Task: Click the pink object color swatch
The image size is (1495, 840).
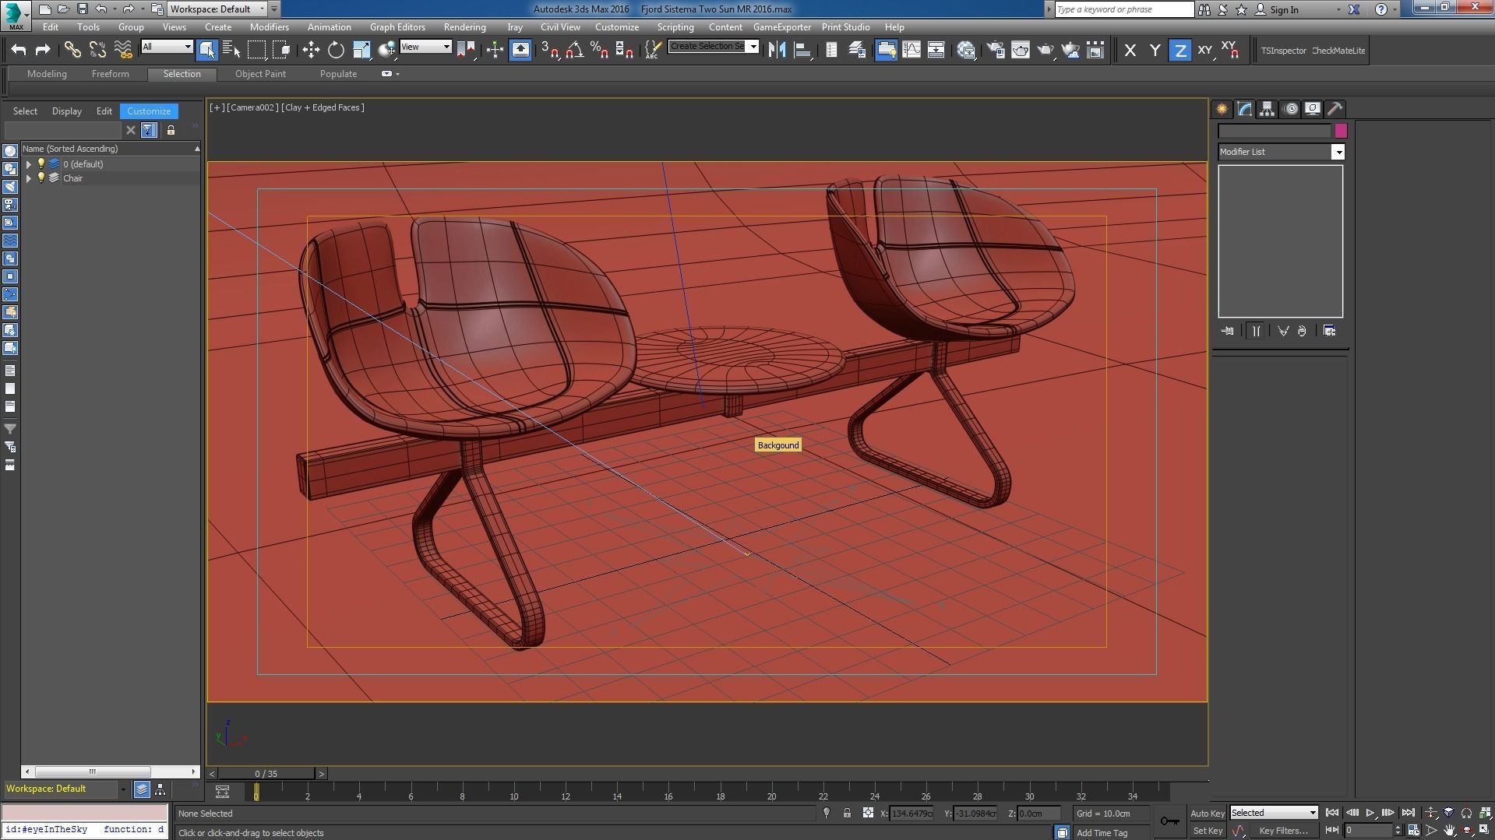Action: point(1341,131)
